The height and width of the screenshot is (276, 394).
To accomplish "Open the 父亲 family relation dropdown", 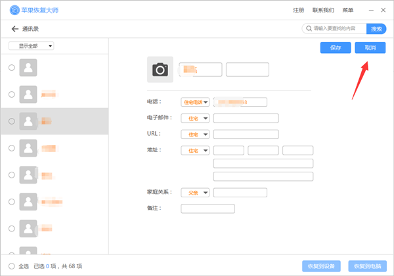I will (194, 193).
